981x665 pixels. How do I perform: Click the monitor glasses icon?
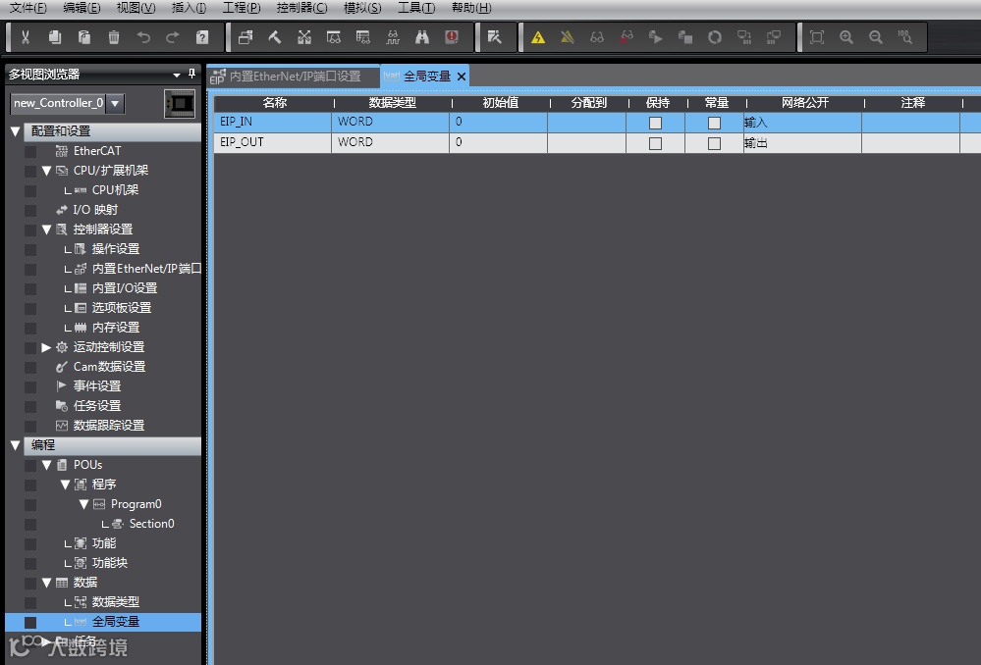(x=597, y=37)
